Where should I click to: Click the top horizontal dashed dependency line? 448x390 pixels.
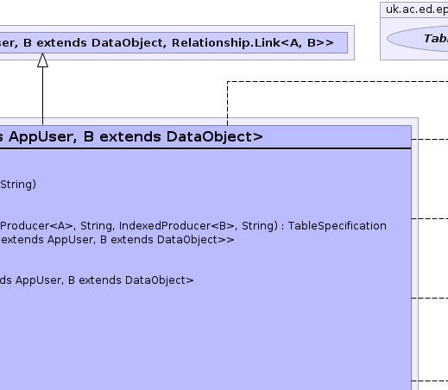(x=338, y=81)
